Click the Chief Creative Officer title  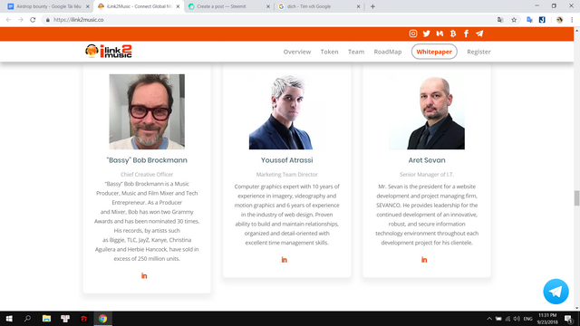147,174
